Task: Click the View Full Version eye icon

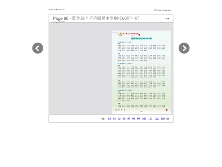Action: (155, 10)
